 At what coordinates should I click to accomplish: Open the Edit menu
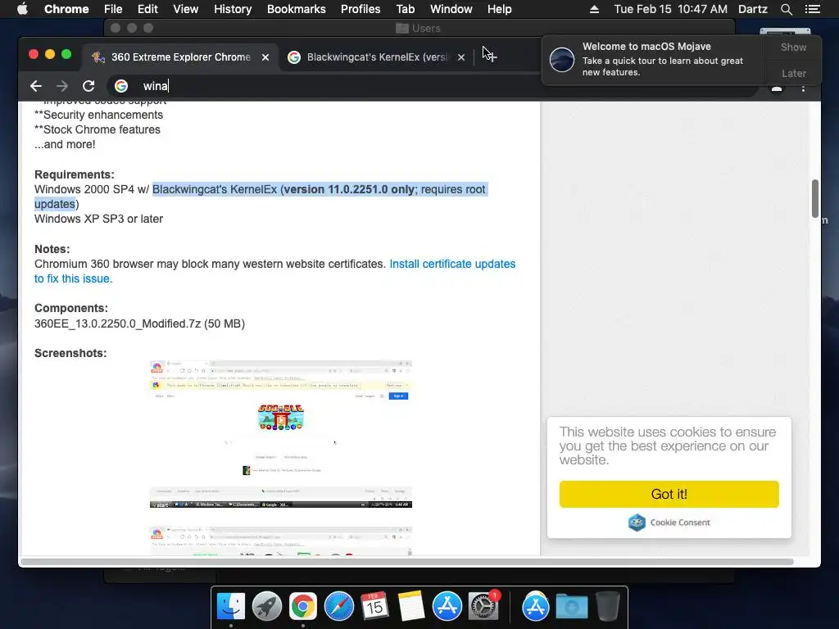pos(147,9)
